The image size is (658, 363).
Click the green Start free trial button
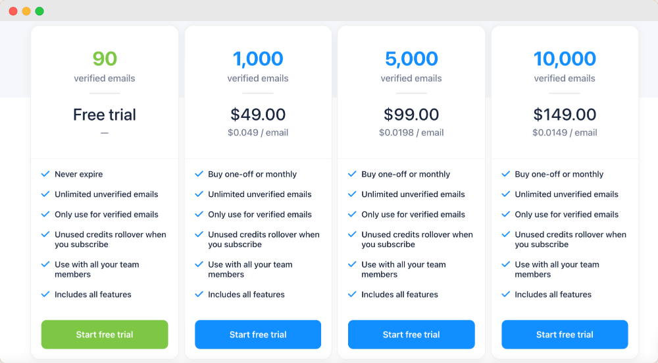pos(105,335)
